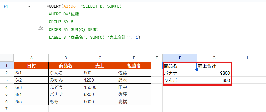The width and height of the screenshot is (266, 112).
Task: Click バナナ cell in column F
Action: (x=180, y=73)
